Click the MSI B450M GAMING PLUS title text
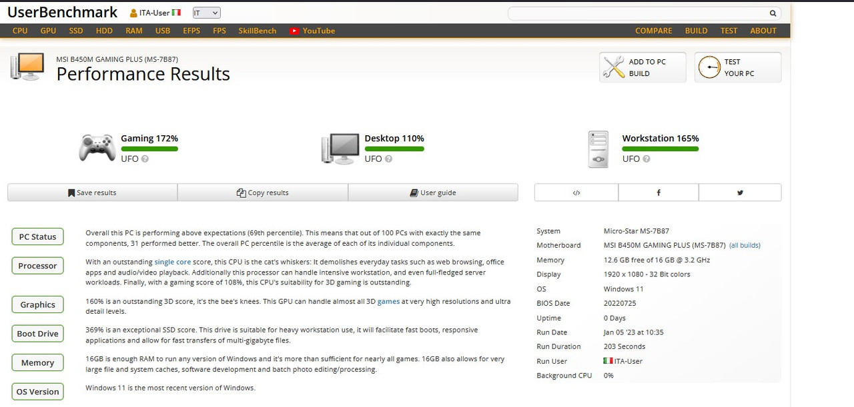The image size is (854, 407). click(117, 59)
